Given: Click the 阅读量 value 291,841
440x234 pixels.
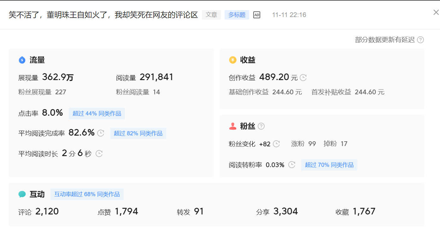Looking at the screenshot, I should click(156, 77).
